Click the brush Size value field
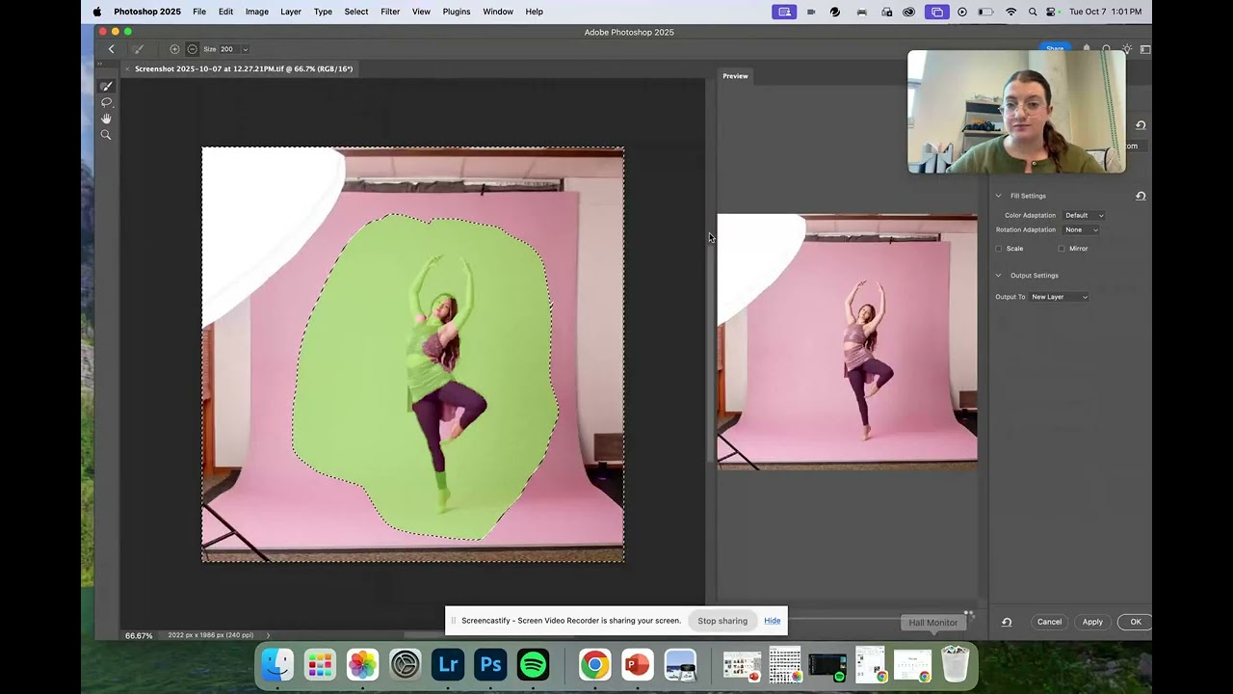This screenshot has height=694, width=1233. point(227,49)
